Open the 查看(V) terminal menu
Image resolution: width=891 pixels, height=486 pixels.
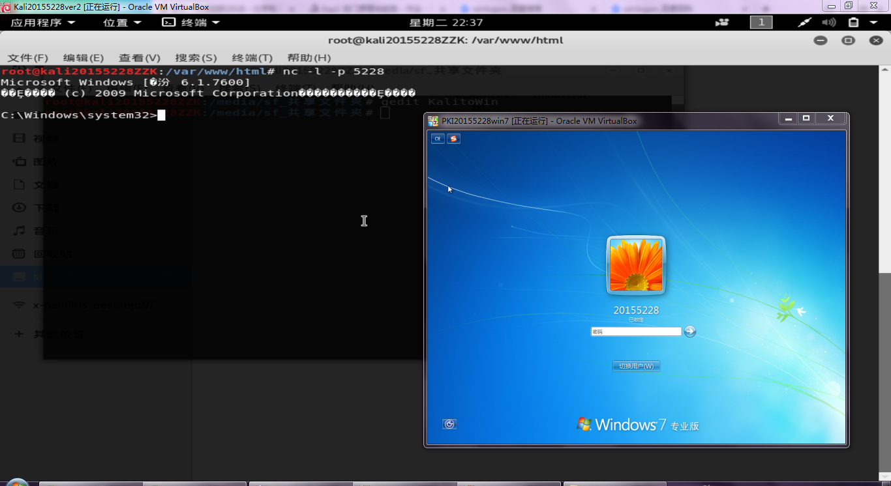click(140, 57)
